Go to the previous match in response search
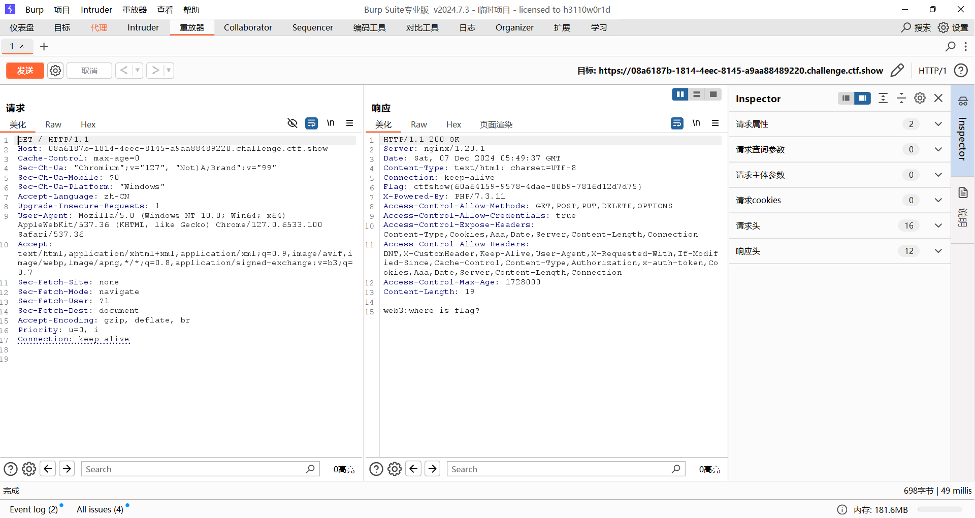 414,468
